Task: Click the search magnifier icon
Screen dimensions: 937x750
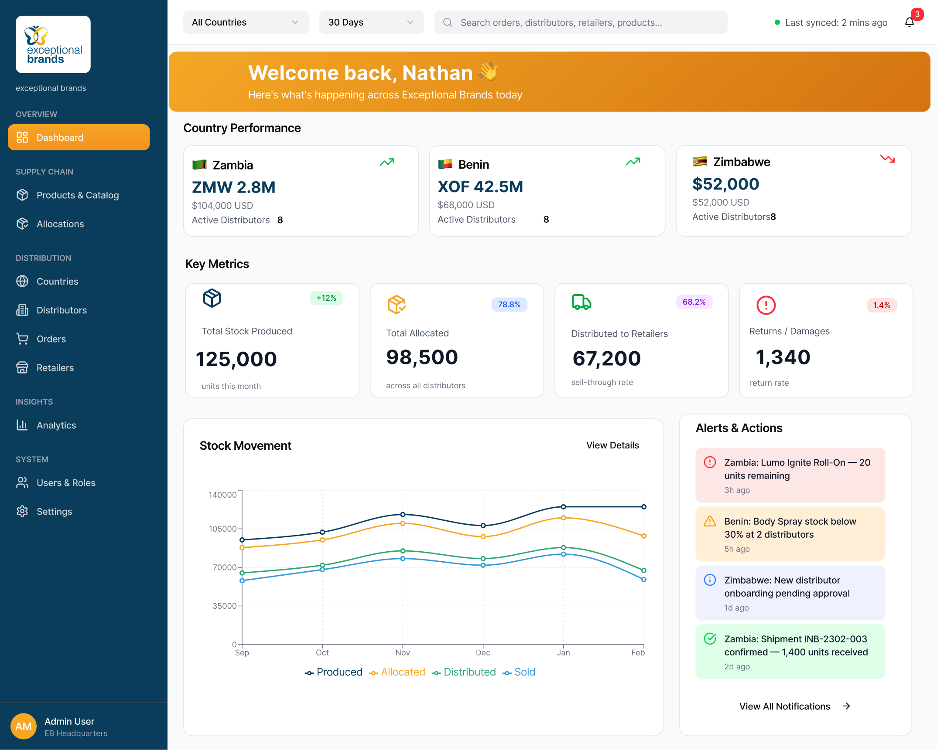Action: tap(448, 22)
